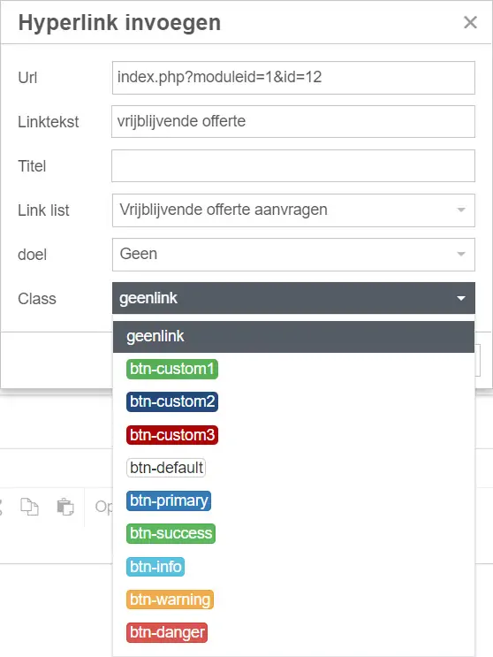This screenshot has width=493, height=657.
Task: Choose the dark blue btn-custom2 option
Action: (172, 401)
